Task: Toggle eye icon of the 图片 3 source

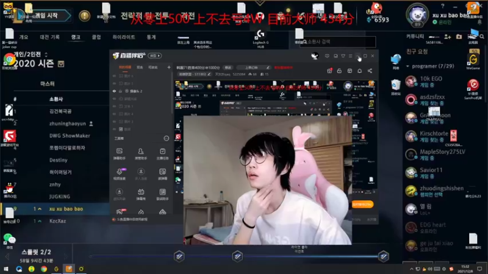Action: pos(114,121)
